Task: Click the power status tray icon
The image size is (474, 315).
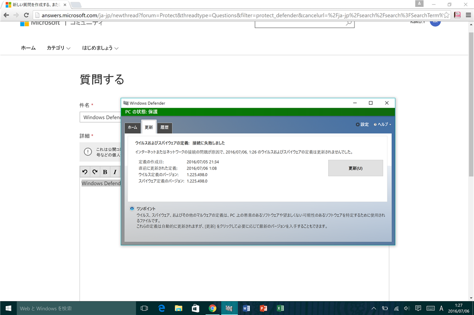Action: click(x=385, y=309)
